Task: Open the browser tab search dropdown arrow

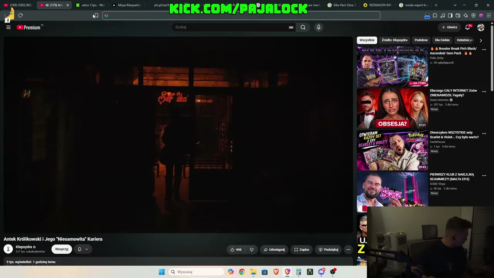Action: [455, 5]
